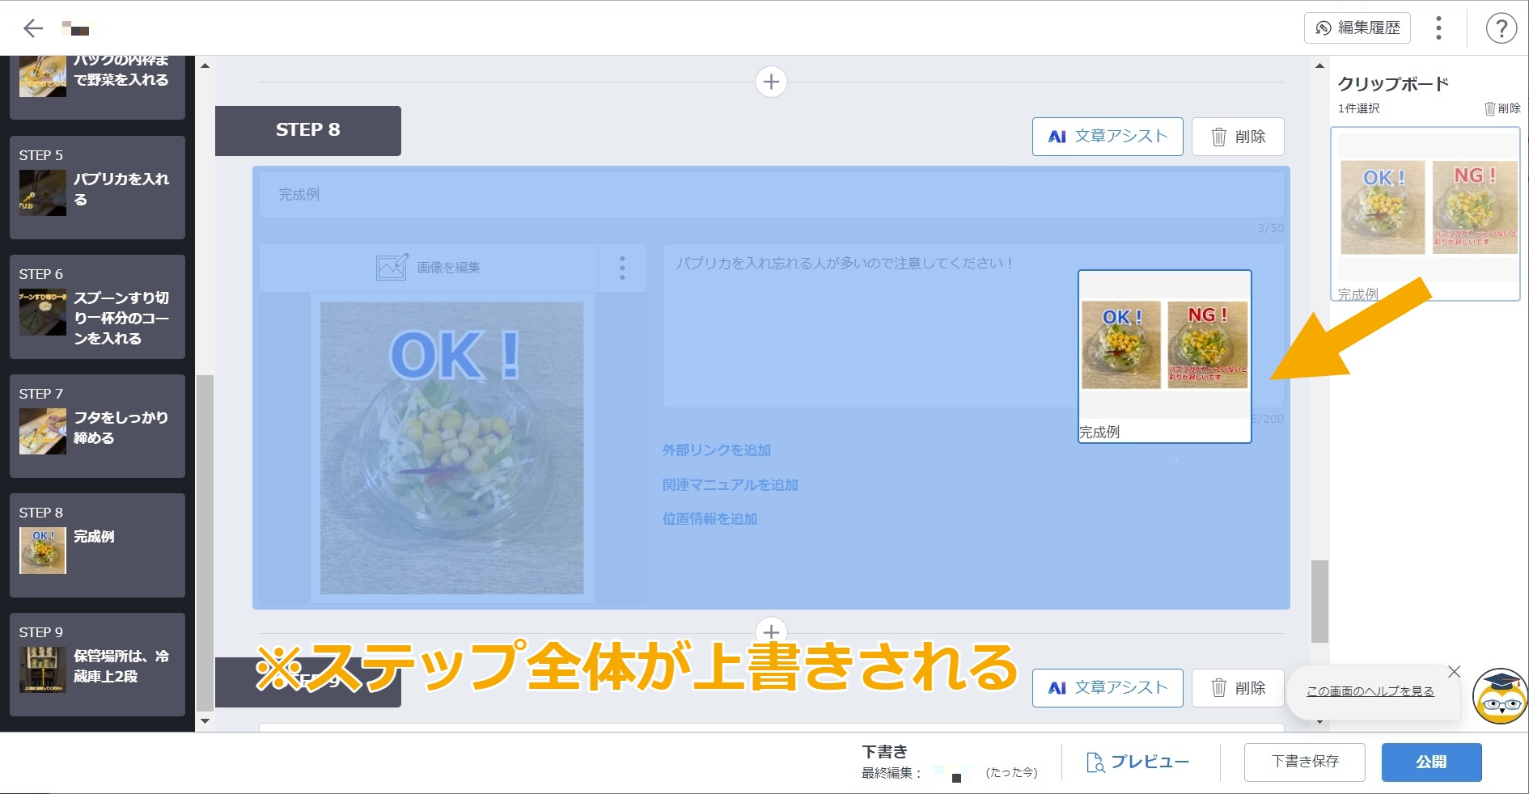Close the help tooltip popup
1529x794 pixels.
[x=1454, y=672]
